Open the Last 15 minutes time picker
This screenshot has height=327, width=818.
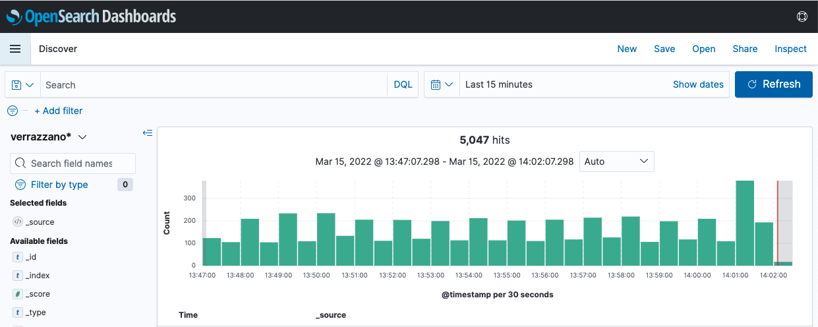499,84
